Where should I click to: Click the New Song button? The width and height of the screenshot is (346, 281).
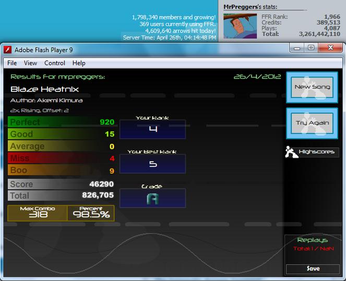pos(312,87)
